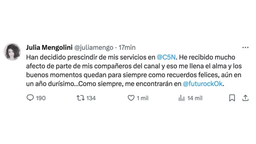Image resolution: width=256 pixels, height=144 pixels.
Task: Click the 17min timestamp
Action: [x=127, y=47]
